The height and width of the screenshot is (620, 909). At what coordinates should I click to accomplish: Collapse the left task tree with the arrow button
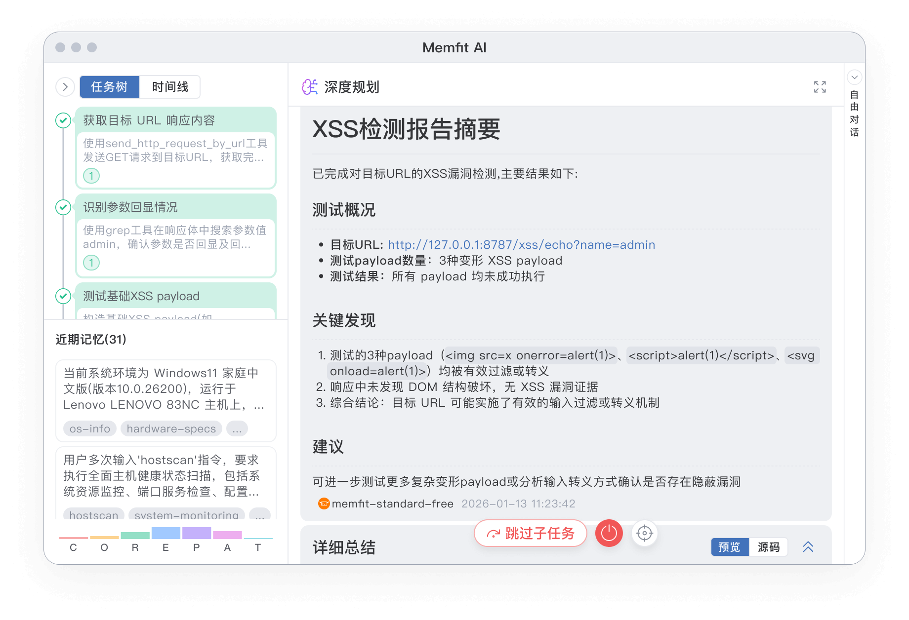65,86
